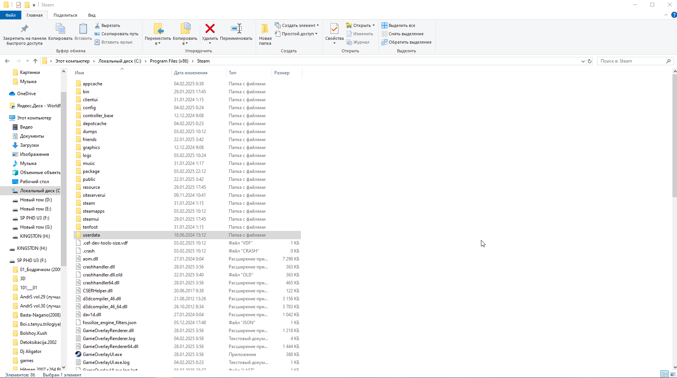Select the d3dcompiler_46.dll file
The height and width of the screenshot is (378, 677).
pyautogui.click(x=102, y=299)
